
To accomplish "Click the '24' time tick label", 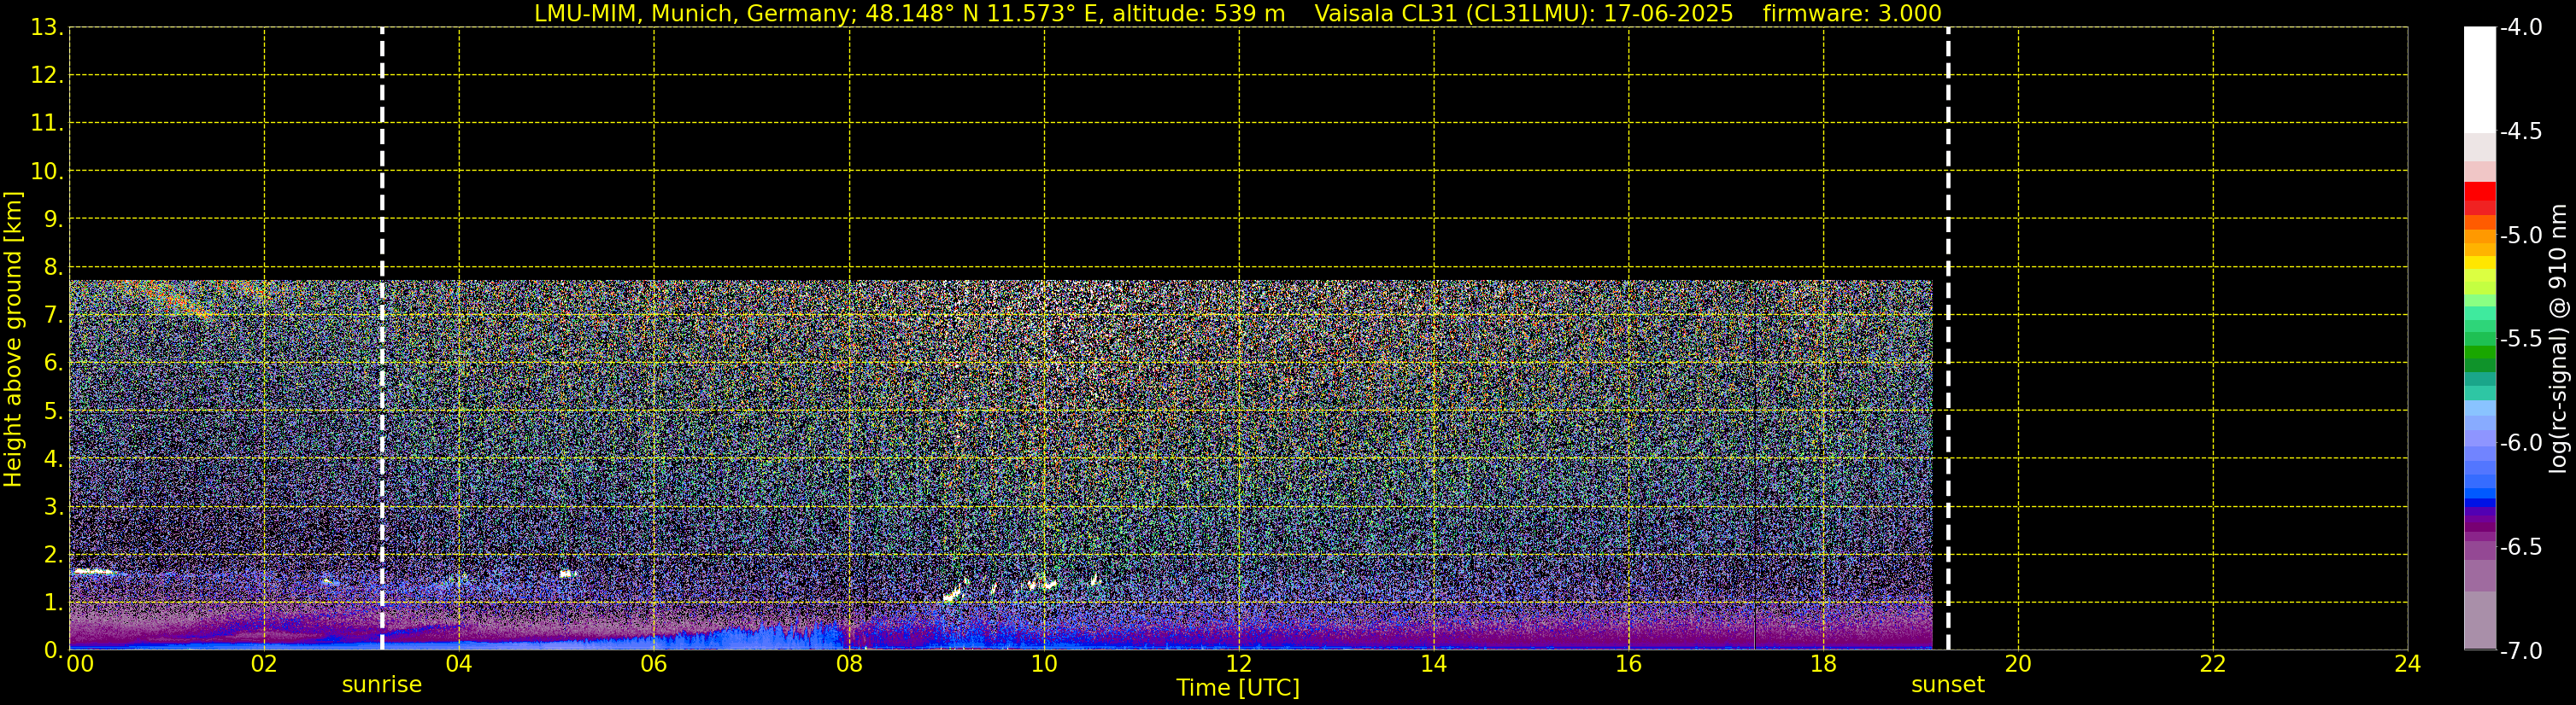I will (x=2408, y=664).
